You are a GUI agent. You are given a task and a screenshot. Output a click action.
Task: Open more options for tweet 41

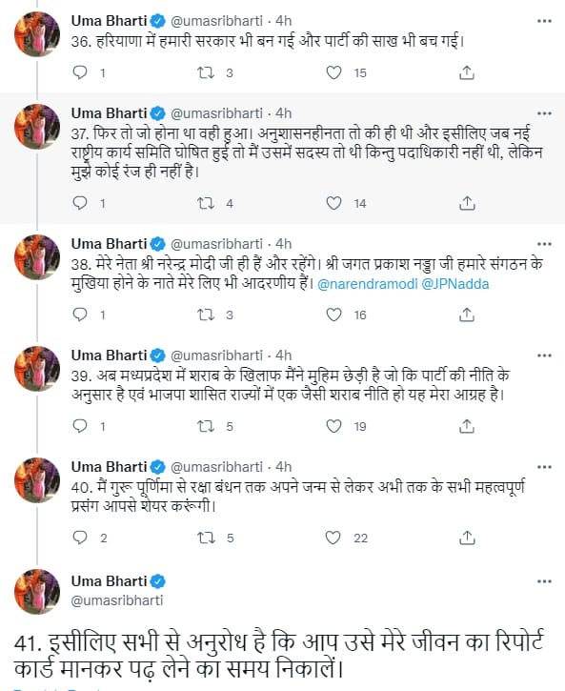point(544,581)
